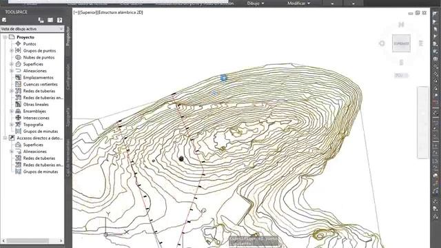Select Redes de tuberías under Accesos directos
Viewport: 441px width, 248px height.
[39, 158]
